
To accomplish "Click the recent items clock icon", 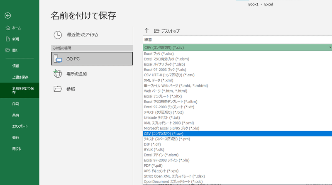I will click(x=58, y=35).
